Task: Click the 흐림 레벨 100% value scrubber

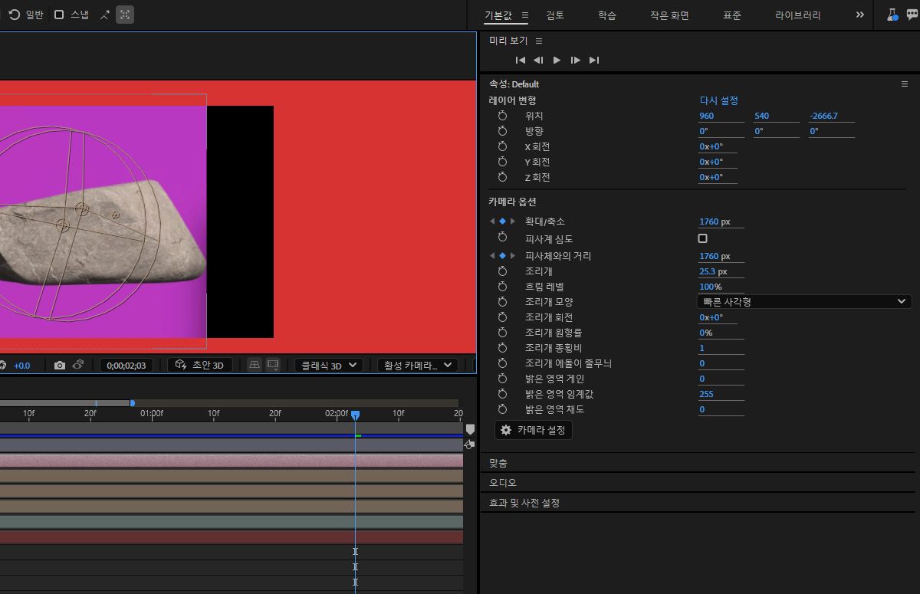Action: 710,287
